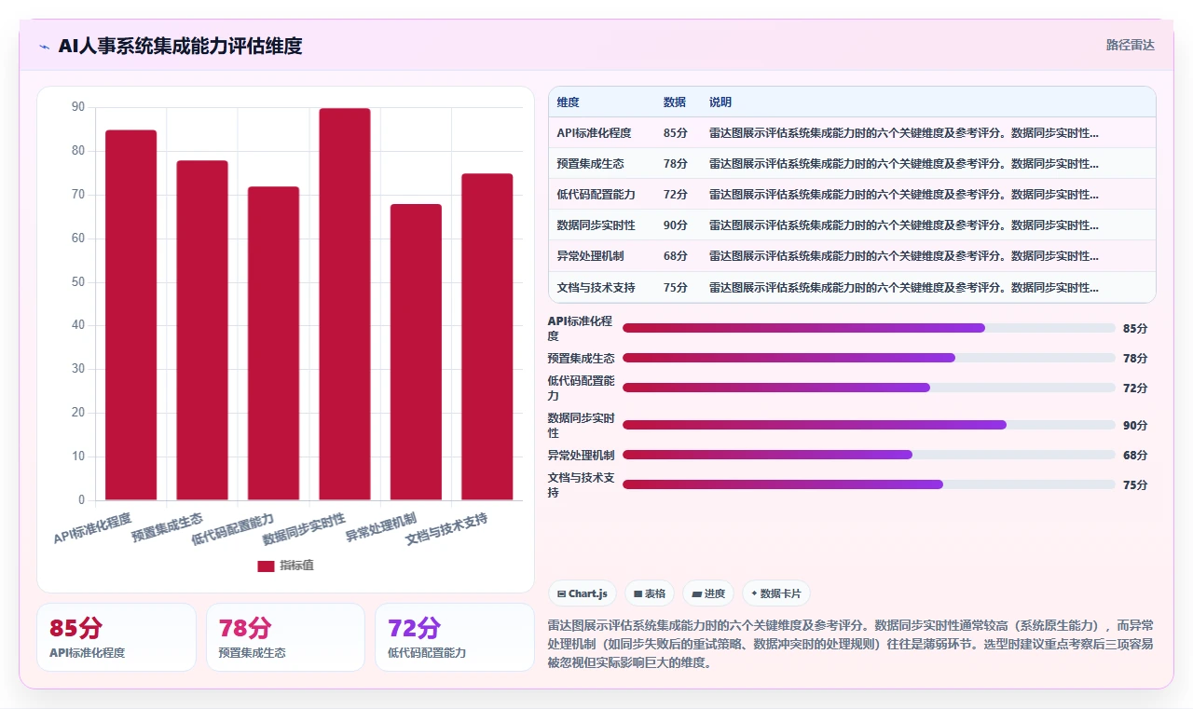The height and width of the screenshot is (709, 1193).
Task: Select the Chart.js chip
Action: [583, 593]
